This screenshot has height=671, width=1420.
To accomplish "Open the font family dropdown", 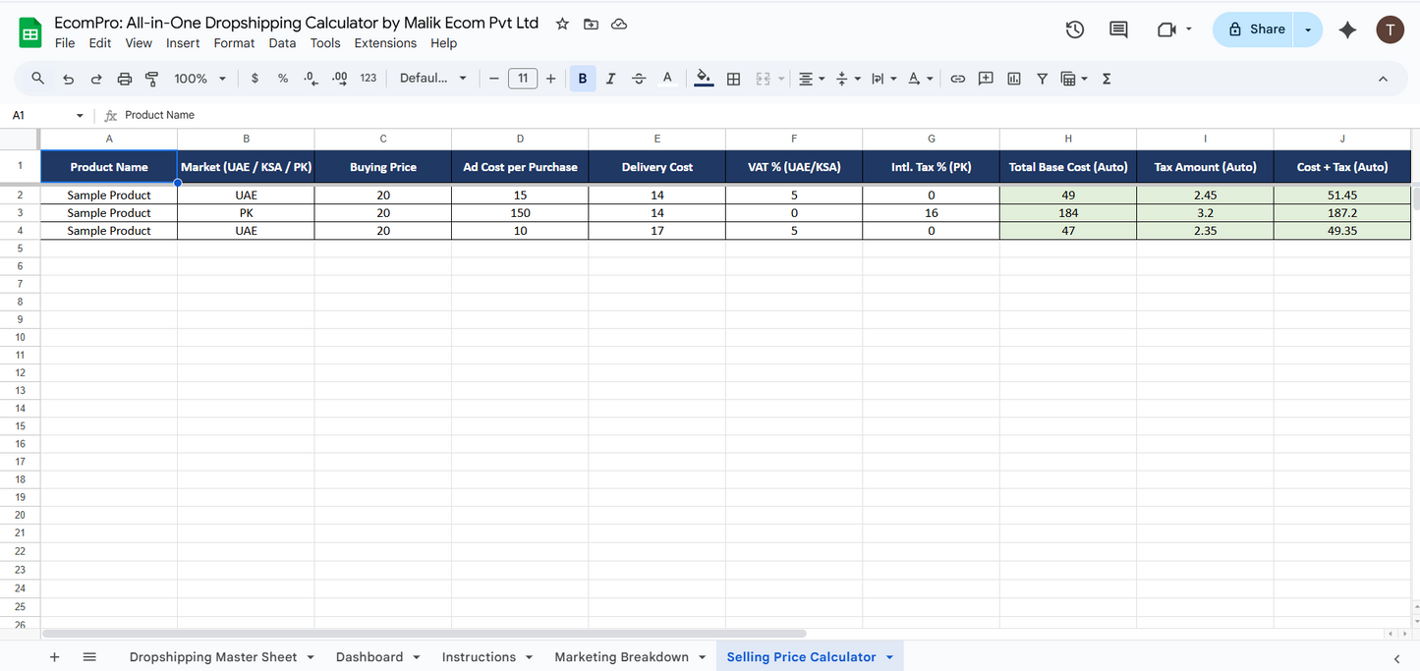I will point(433,79).
